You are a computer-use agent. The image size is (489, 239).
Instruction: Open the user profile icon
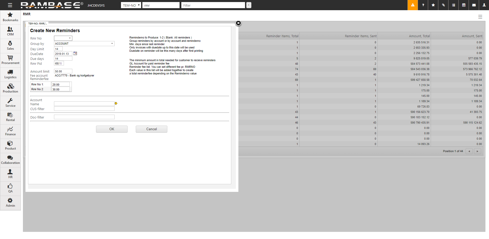484,5
